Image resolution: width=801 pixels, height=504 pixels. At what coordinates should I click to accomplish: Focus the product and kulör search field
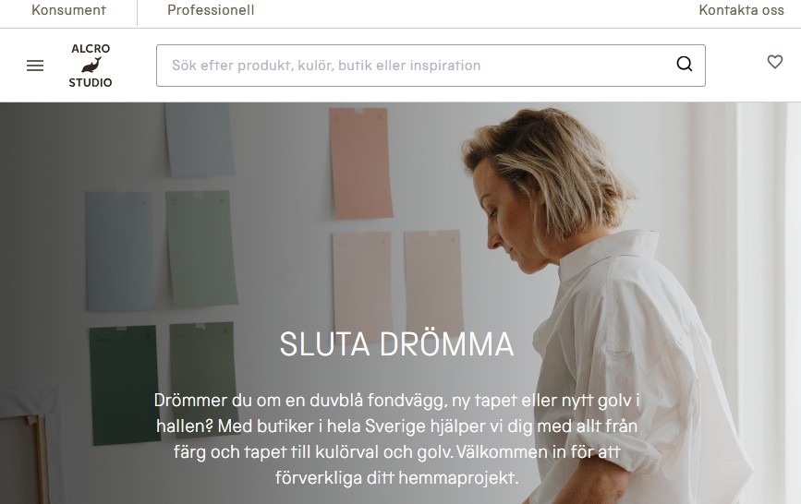click(x=431, y=66)
